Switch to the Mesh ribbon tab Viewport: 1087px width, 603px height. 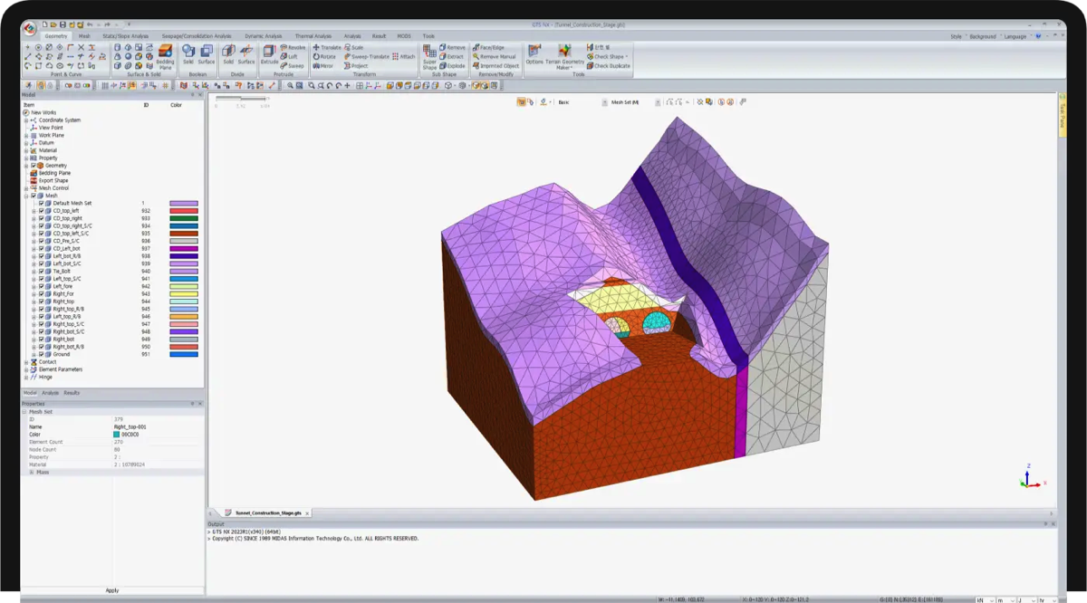pyautogui.click(x=84, y=36)
